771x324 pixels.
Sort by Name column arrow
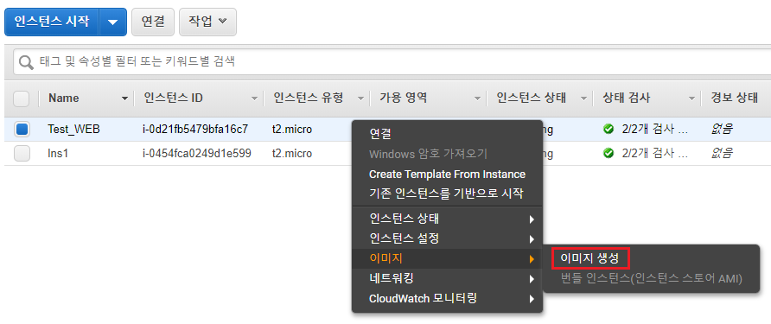coord(124,98)
